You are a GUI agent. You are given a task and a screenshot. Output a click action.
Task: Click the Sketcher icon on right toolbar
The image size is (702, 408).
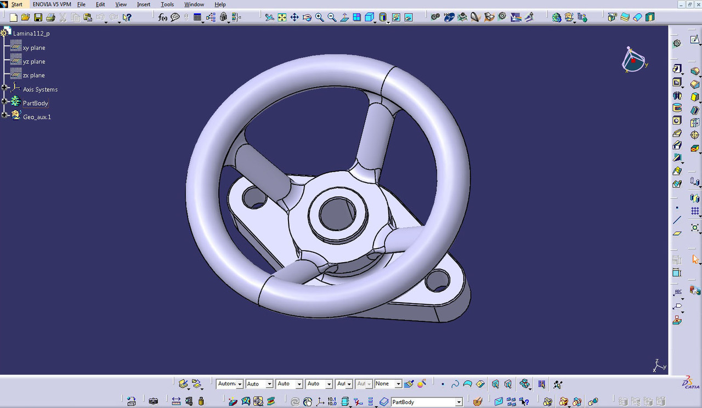(694, 39)
